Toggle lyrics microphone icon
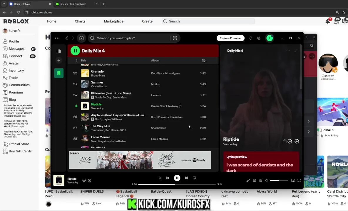Viewport: 348px width, 211px height. point(248,180)
